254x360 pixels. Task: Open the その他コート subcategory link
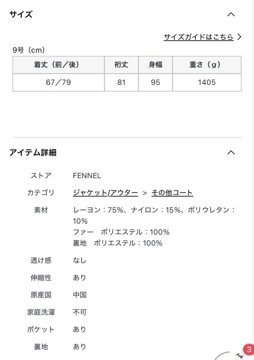tap(172, 193)
